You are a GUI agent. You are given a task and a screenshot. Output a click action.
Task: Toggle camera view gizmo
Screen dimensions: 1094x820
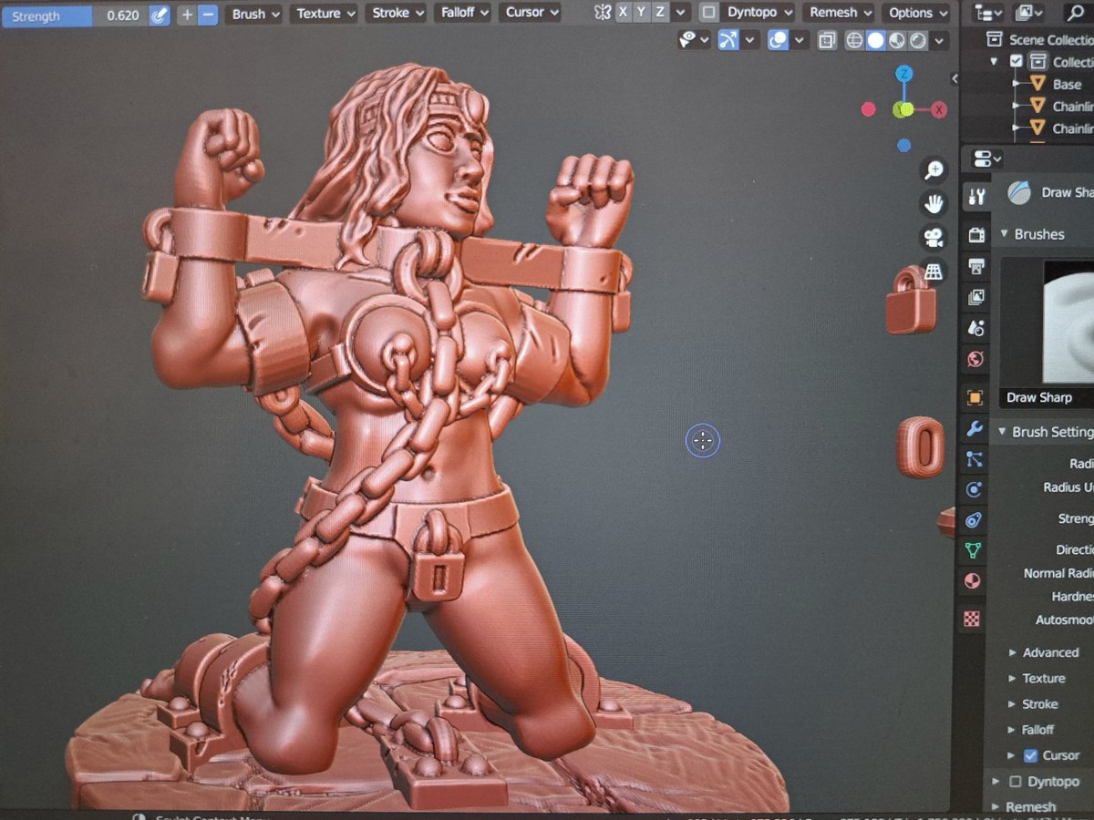(934, 238)
